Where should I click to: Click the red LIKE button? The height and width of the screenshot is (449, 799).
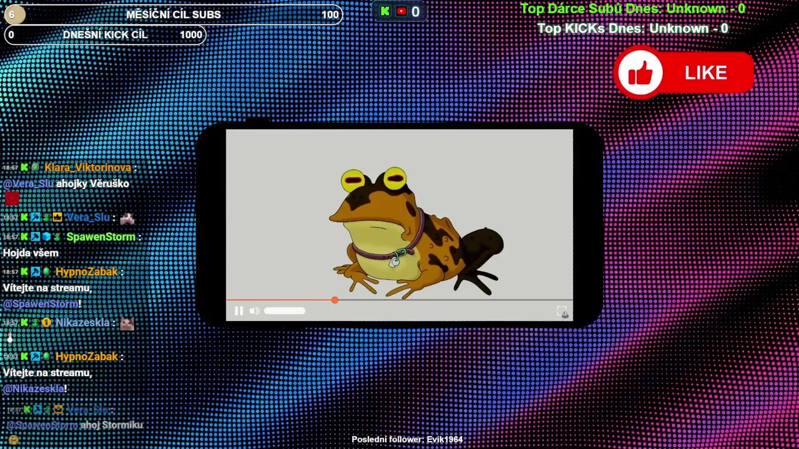pyautogui.click(x=684, y=73)
